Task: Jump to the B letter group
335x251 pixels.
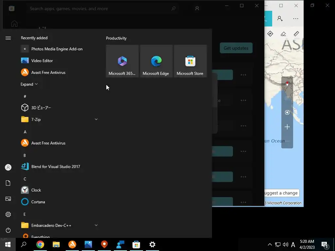Action: pyautogui.click(x=25, y=155)
